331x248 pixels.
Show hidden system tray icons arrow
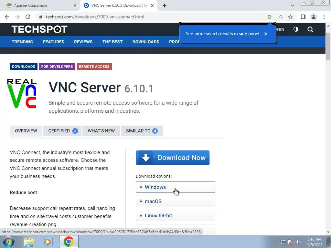coord(275,242)
